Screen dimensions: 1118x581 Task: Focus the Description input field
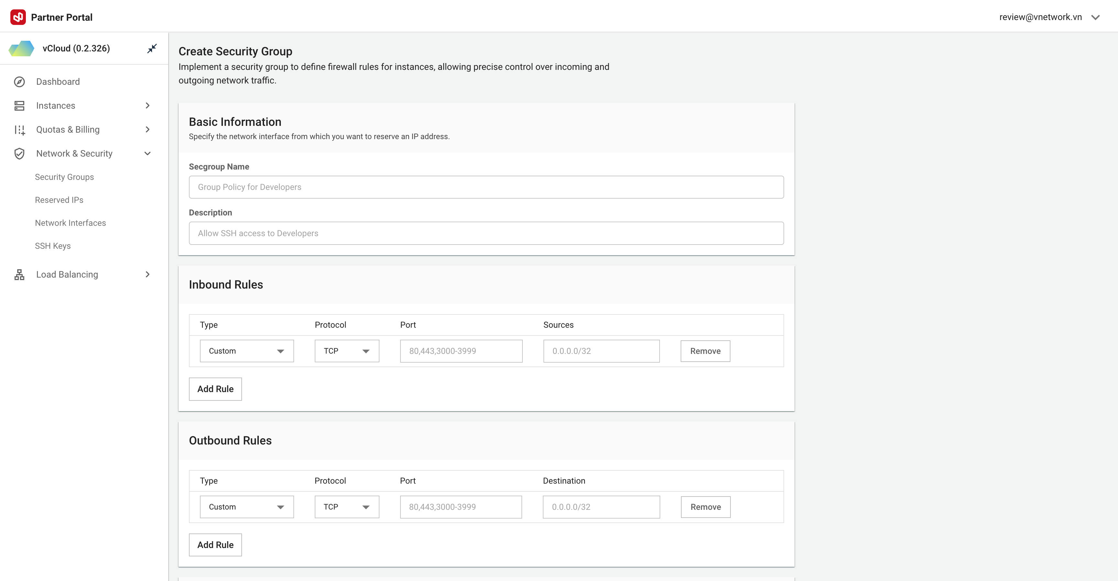(486, 233)
